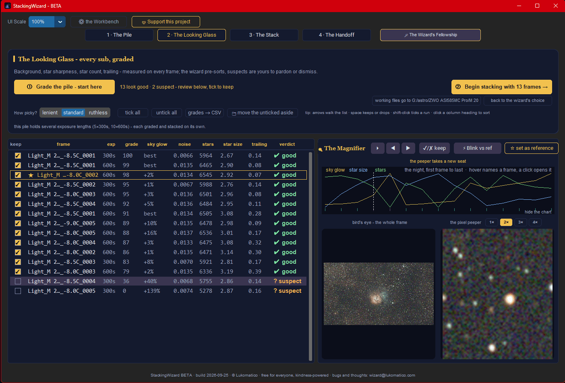
Task: Open the UI Scale dropdown
Action: (47, 22)
